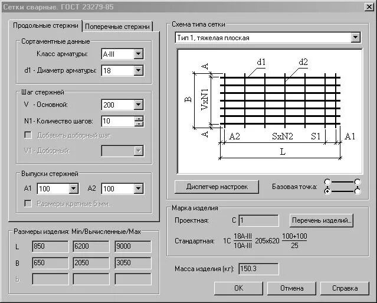Enable the Добавить доборный шаг checkbox
Viewport: 377px width, 303px height.
coord(28,135)
